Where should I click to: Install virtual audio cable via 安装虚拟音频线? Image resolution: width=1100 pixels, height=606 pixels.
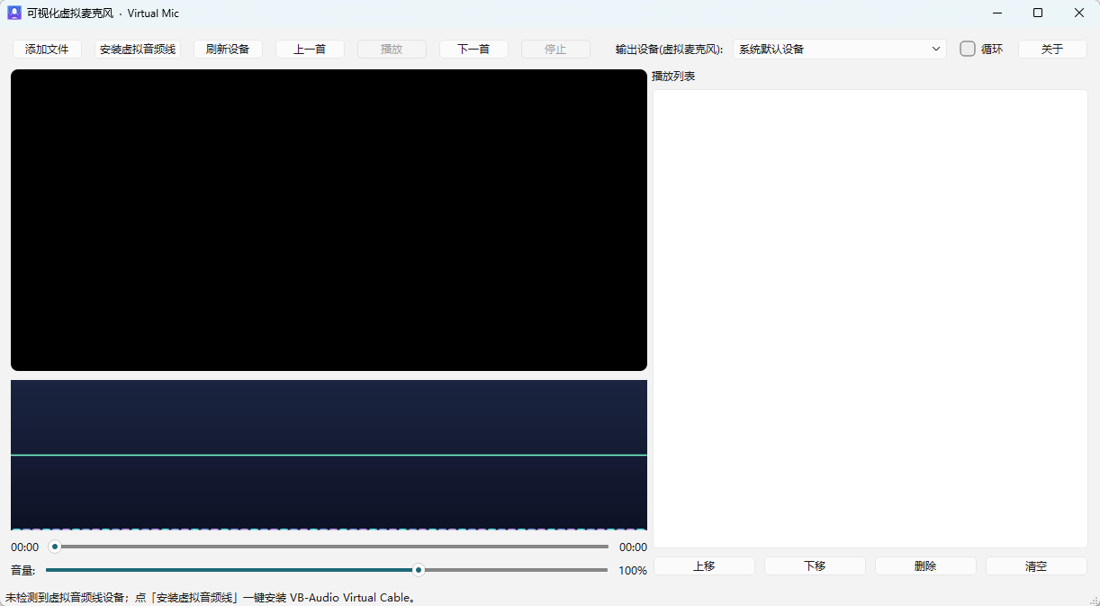[x=138, y=50]
